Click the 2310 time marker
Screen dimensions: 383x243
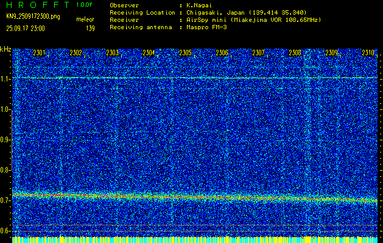click(x=368, y=53)
